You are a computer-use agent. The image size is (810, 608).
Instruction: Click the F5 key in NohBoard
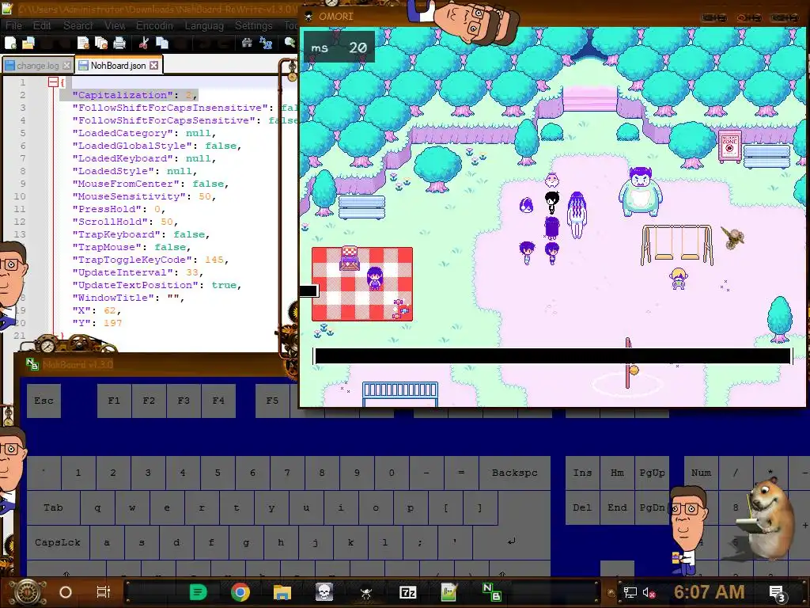(x=272, y=401)
